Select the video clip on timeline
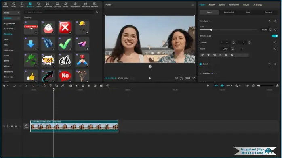The width and height of the screenshot is (282, 158). [x=74, y=126]
